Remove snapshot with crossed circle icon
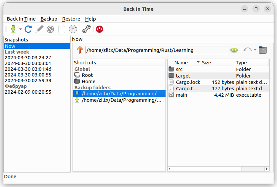Image resolution: width=277 pixels, height=187 pixels. pyautogui.click(x=50, y=29)
